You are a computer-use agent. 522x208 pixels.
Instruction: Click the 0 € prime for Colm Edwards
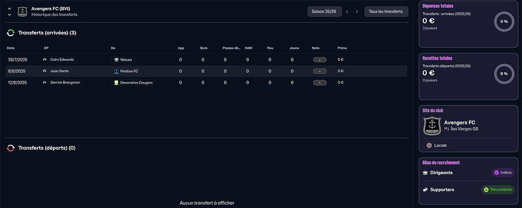pos(341,60)
